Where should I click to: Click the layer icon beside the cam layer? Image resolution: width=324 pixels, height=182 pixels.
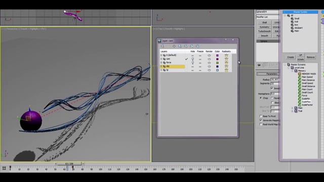(165, 59)
